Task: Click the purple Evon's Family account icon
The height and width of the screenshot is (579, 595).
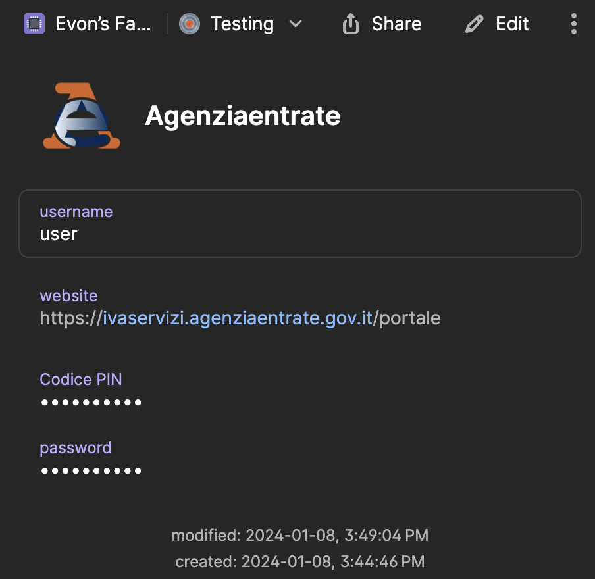Action: click(x=34, y=24)
